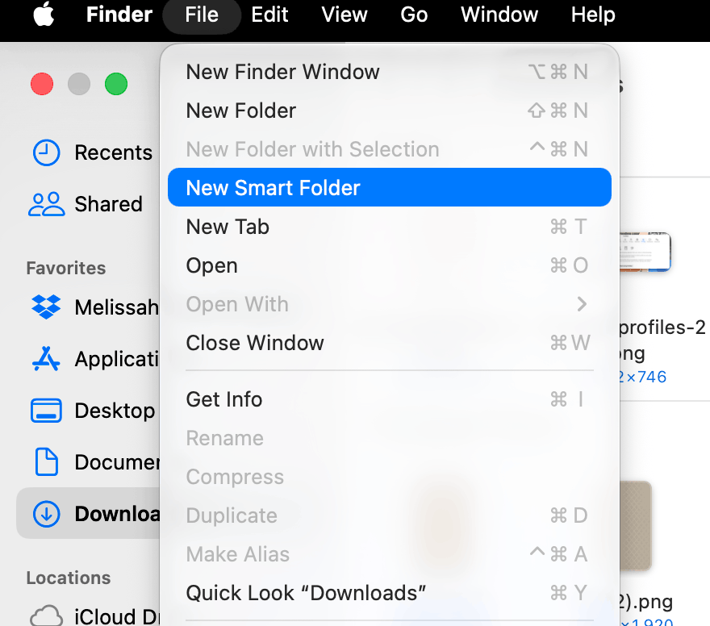The width and height of the screenshot is (710, 626).
Task: Click the Recents clock icon
Action: pyautogui.click(x=46, y=152)
